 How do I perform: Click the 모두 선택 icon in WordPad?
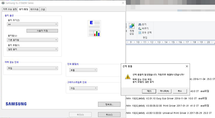pos(140,32)
